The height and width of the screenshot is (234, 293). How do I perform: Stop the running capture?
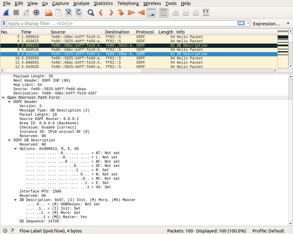[x=16, y=13]
